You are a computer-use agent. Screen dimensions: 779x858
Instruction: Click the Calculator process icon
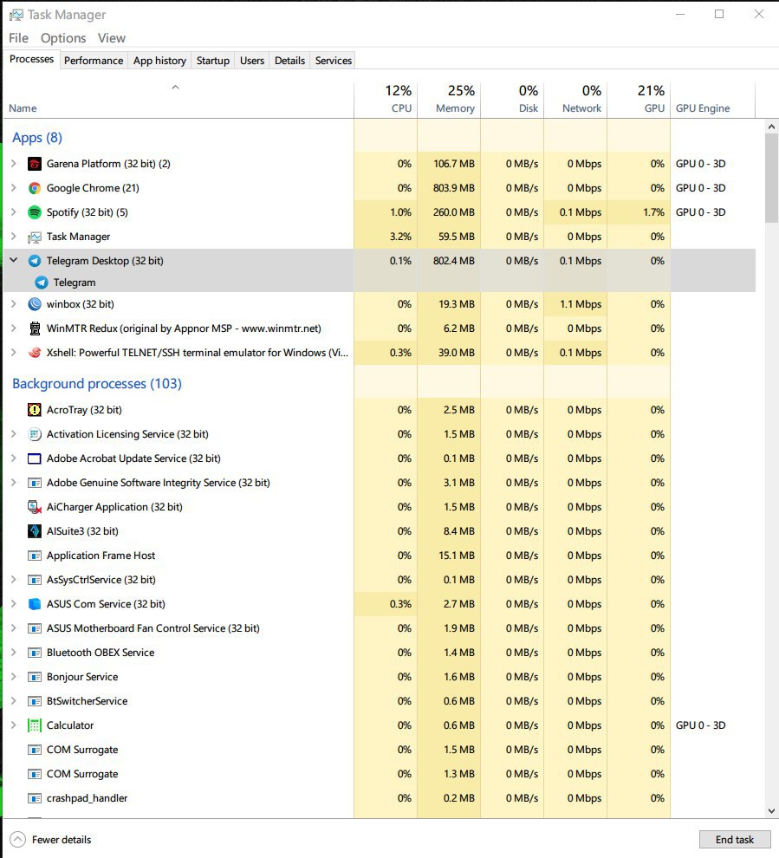(35, 725)
